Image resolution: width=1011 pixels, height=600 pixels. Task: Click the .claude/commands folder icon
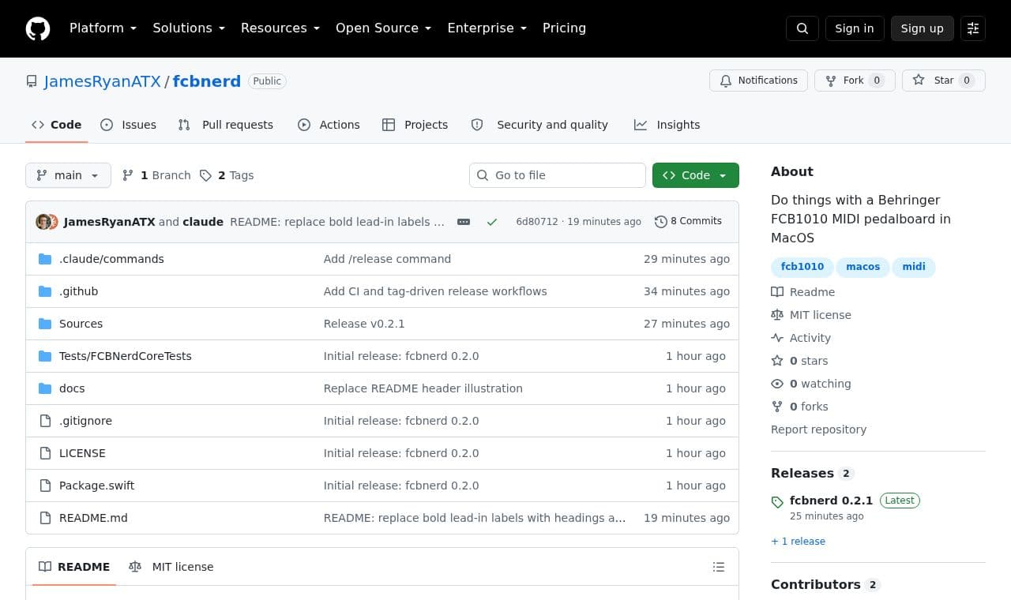click(x=45, y=259)
